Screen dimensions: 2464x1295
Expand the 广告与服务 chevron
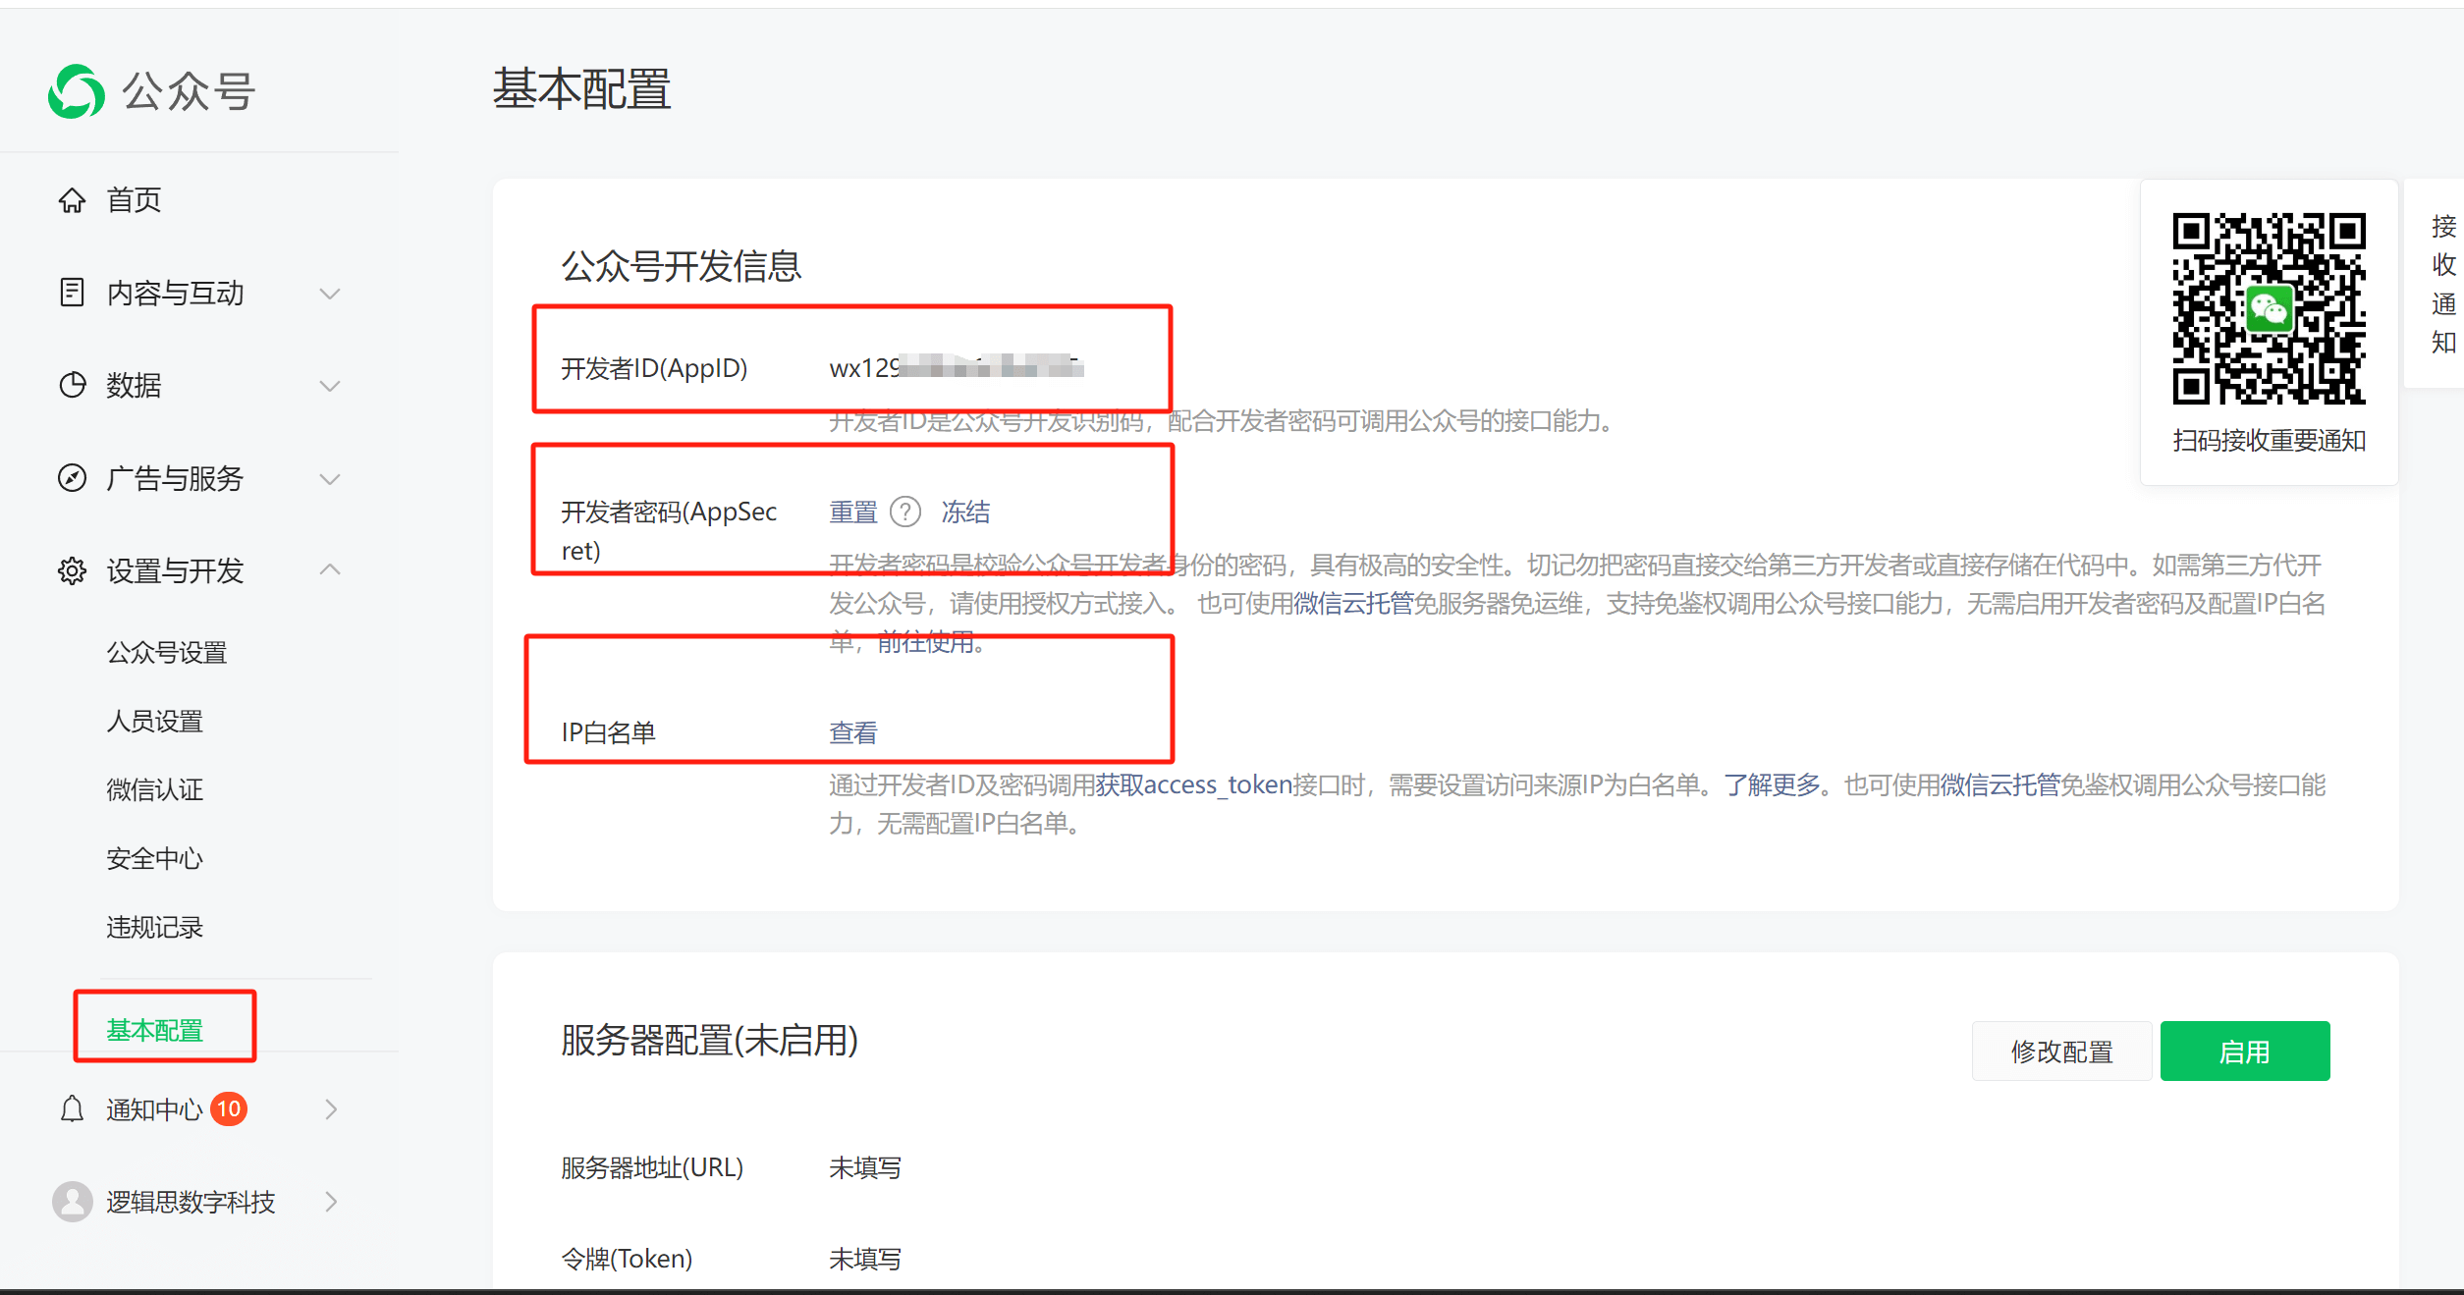[x=330, y=479]
